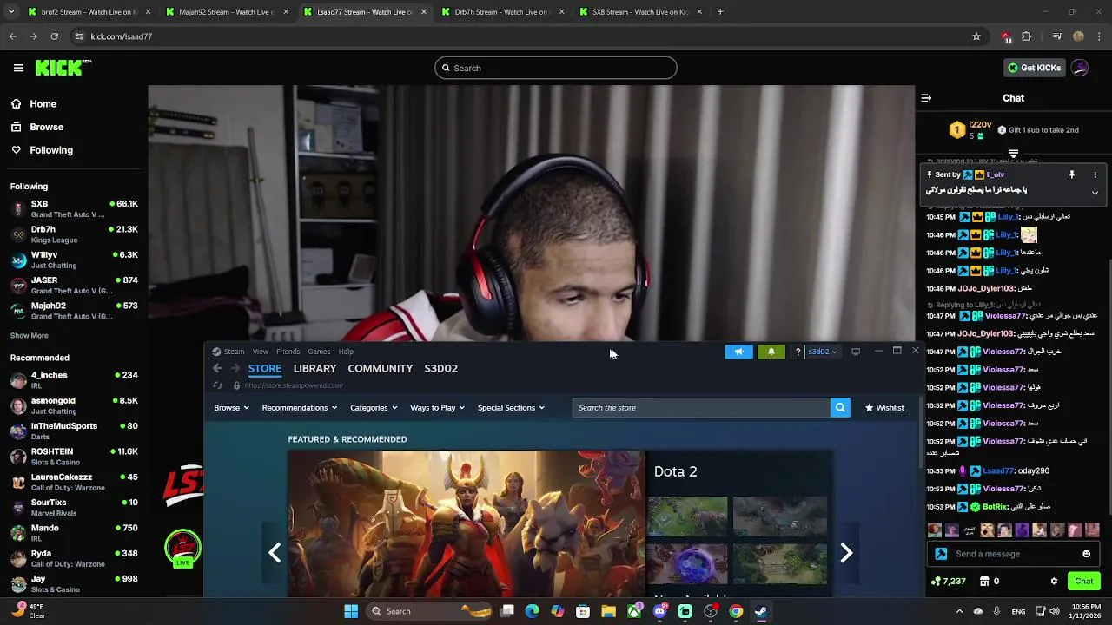Click the Dota 2 featured banner image

click(x=467, y=523)
